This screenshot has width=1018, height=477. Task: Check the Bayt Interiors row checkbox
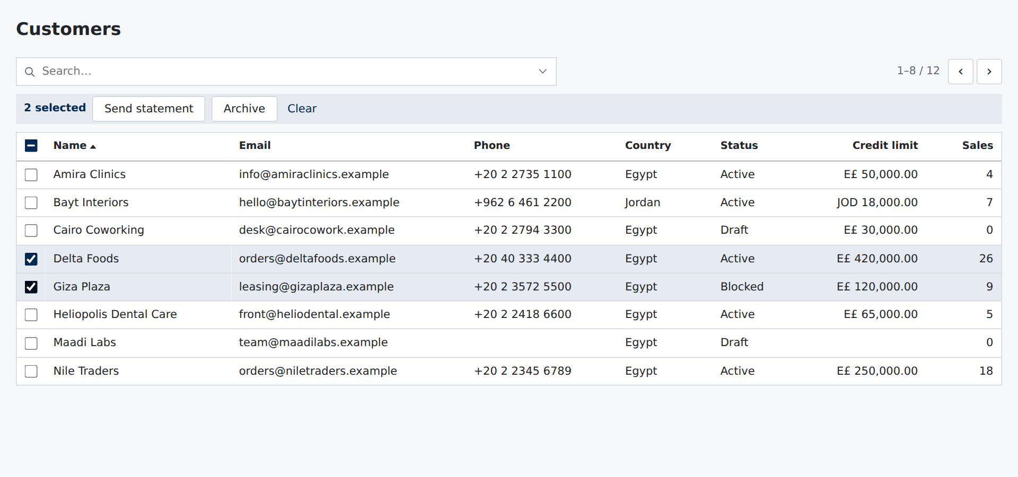[31, 203]
